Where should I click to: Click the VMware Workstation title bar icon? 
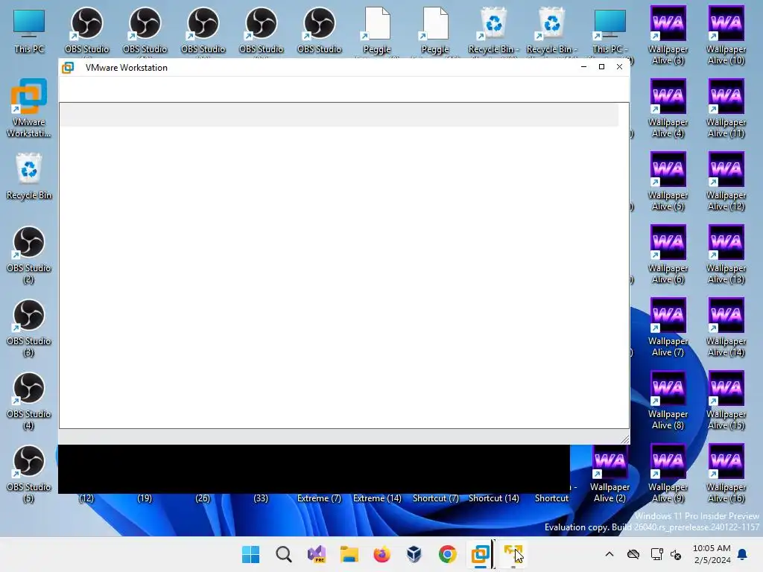[x=68, y=68]
